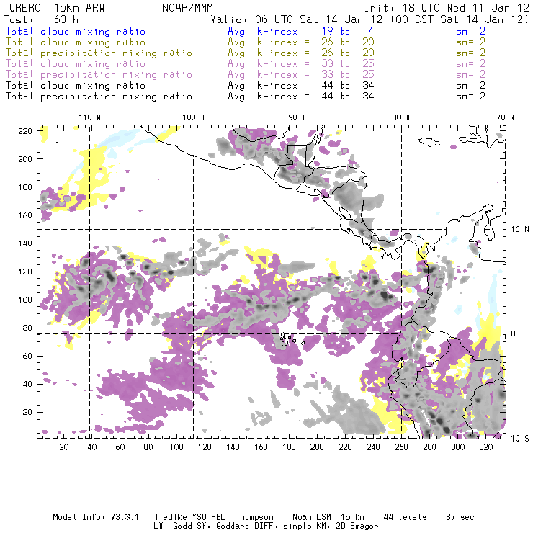The height and width of the screenshot is (533, 533).
Task: Click the olive 'Total cloud mixing ratio' legend line
Action: [x=76, y=42]
